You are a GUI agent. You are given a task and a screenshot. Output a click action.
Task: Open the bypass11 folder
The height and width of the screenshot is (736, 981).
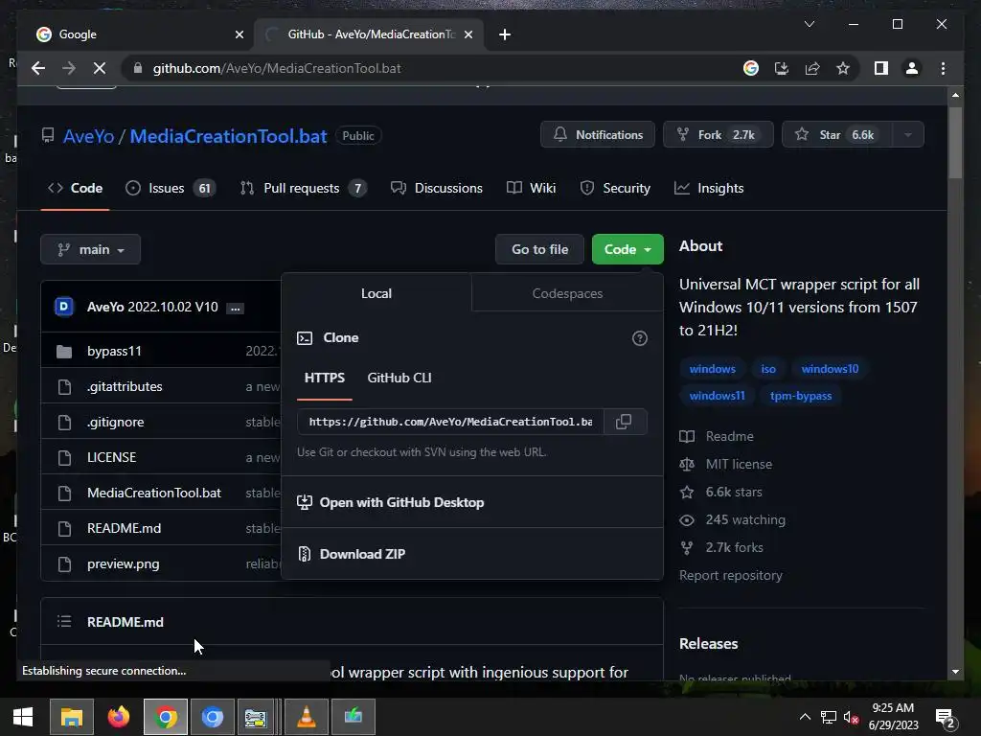click(114, 351)
